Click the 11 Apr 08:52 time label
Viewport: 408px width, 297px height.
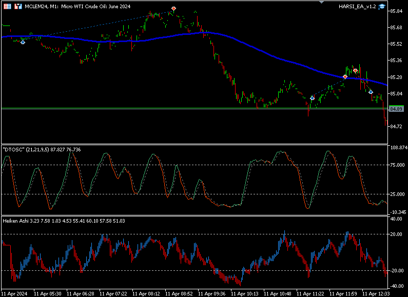point(179,293)
